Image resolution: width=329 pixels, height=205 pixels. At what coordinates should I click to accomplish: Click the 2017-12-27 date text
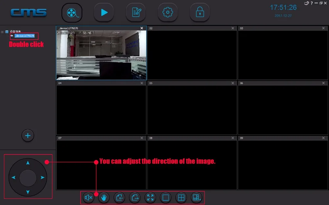283,16
